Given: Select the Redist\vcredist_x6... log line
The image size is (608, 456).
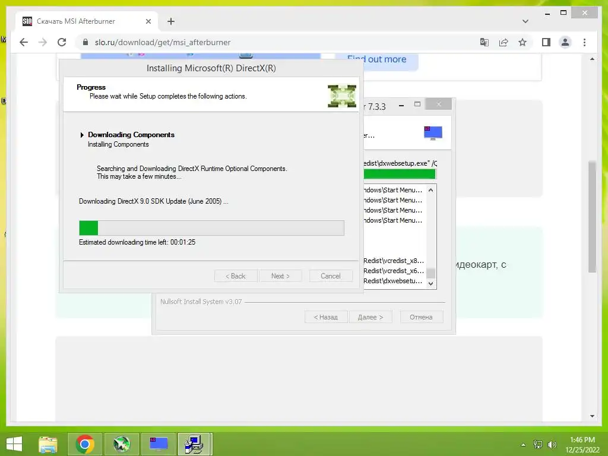Looking at the screenshot, I should [394, 271].
